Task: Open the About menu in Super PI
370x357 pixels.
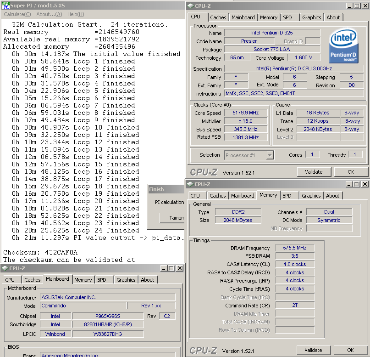Action: [x=49, y=14]
